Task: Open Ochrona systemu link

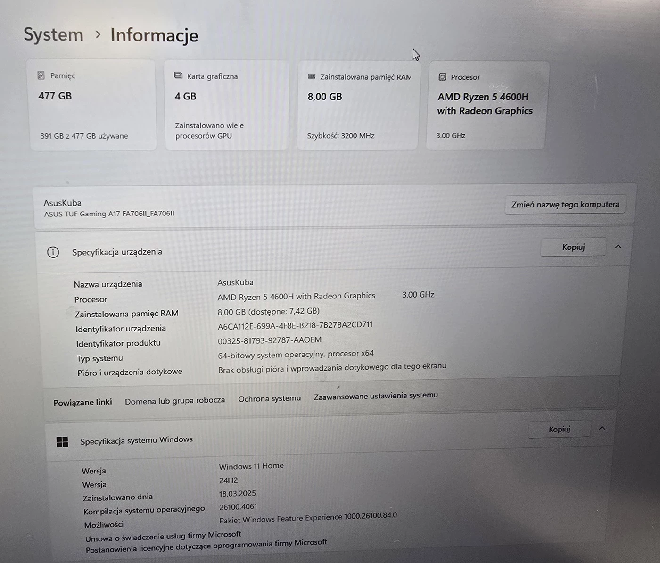Action: tap(269, 399)
